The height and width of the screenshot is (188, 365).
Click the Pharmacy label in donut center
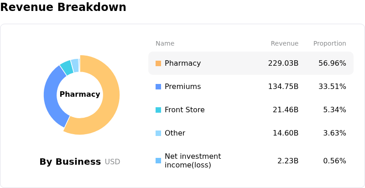tap(80, 94)
